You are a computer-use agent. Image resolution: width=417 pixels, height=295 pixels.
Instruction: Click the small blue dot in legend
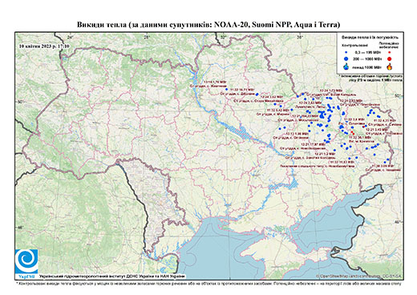pos(346,52)
